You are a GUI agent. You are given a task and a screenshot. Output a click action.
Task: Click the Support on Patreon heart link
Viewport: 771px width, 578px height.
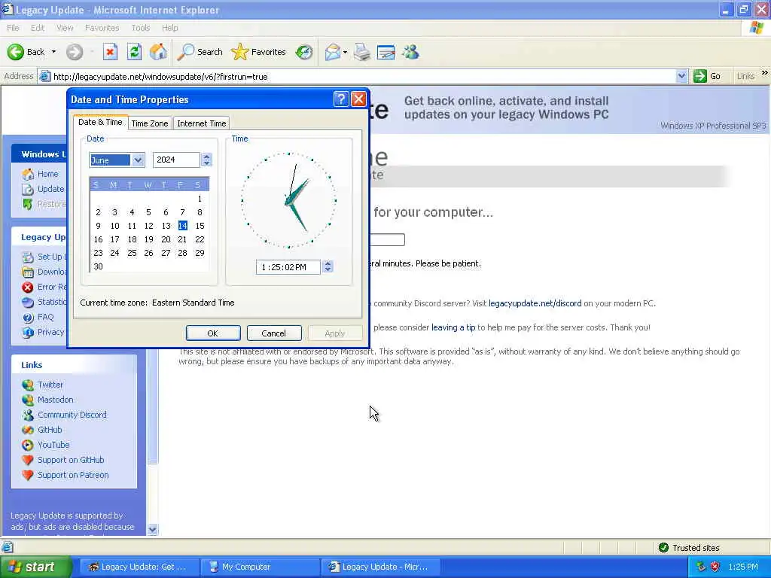[x=73, y=476]
